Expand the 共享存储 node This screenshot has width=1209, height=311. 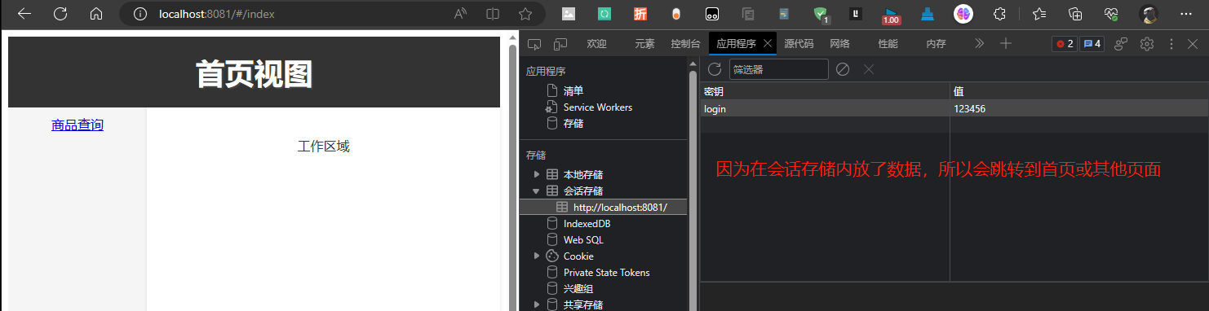coord(536,304)
